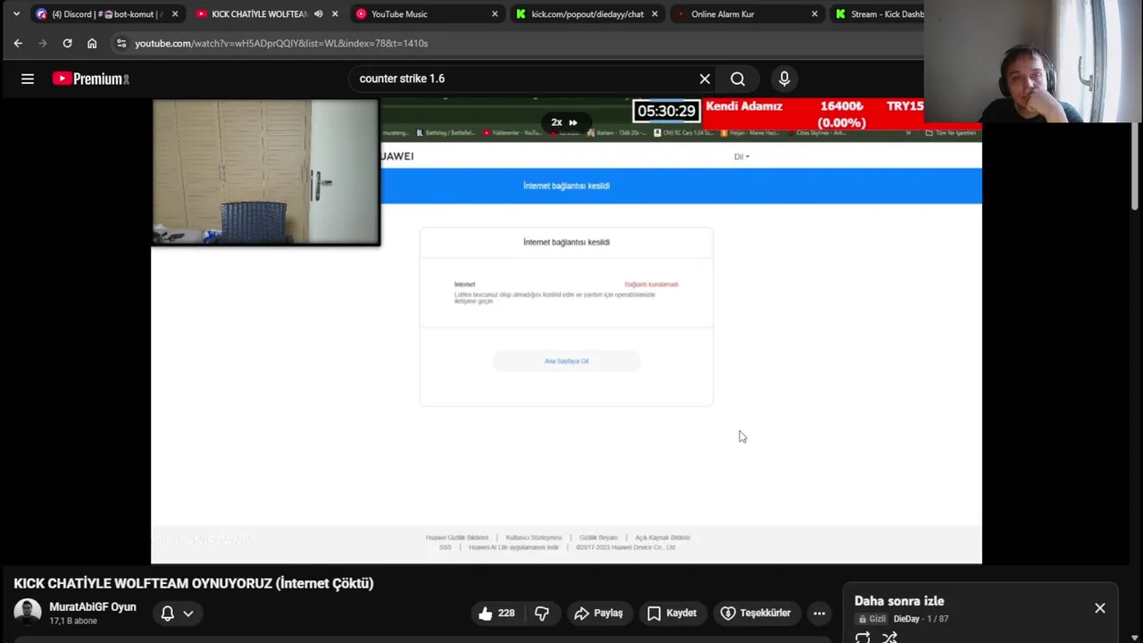The width and height of the screenshot is (1143, 643).
Task: View site information icon in address bar
Action: click(x=121, y=43)
